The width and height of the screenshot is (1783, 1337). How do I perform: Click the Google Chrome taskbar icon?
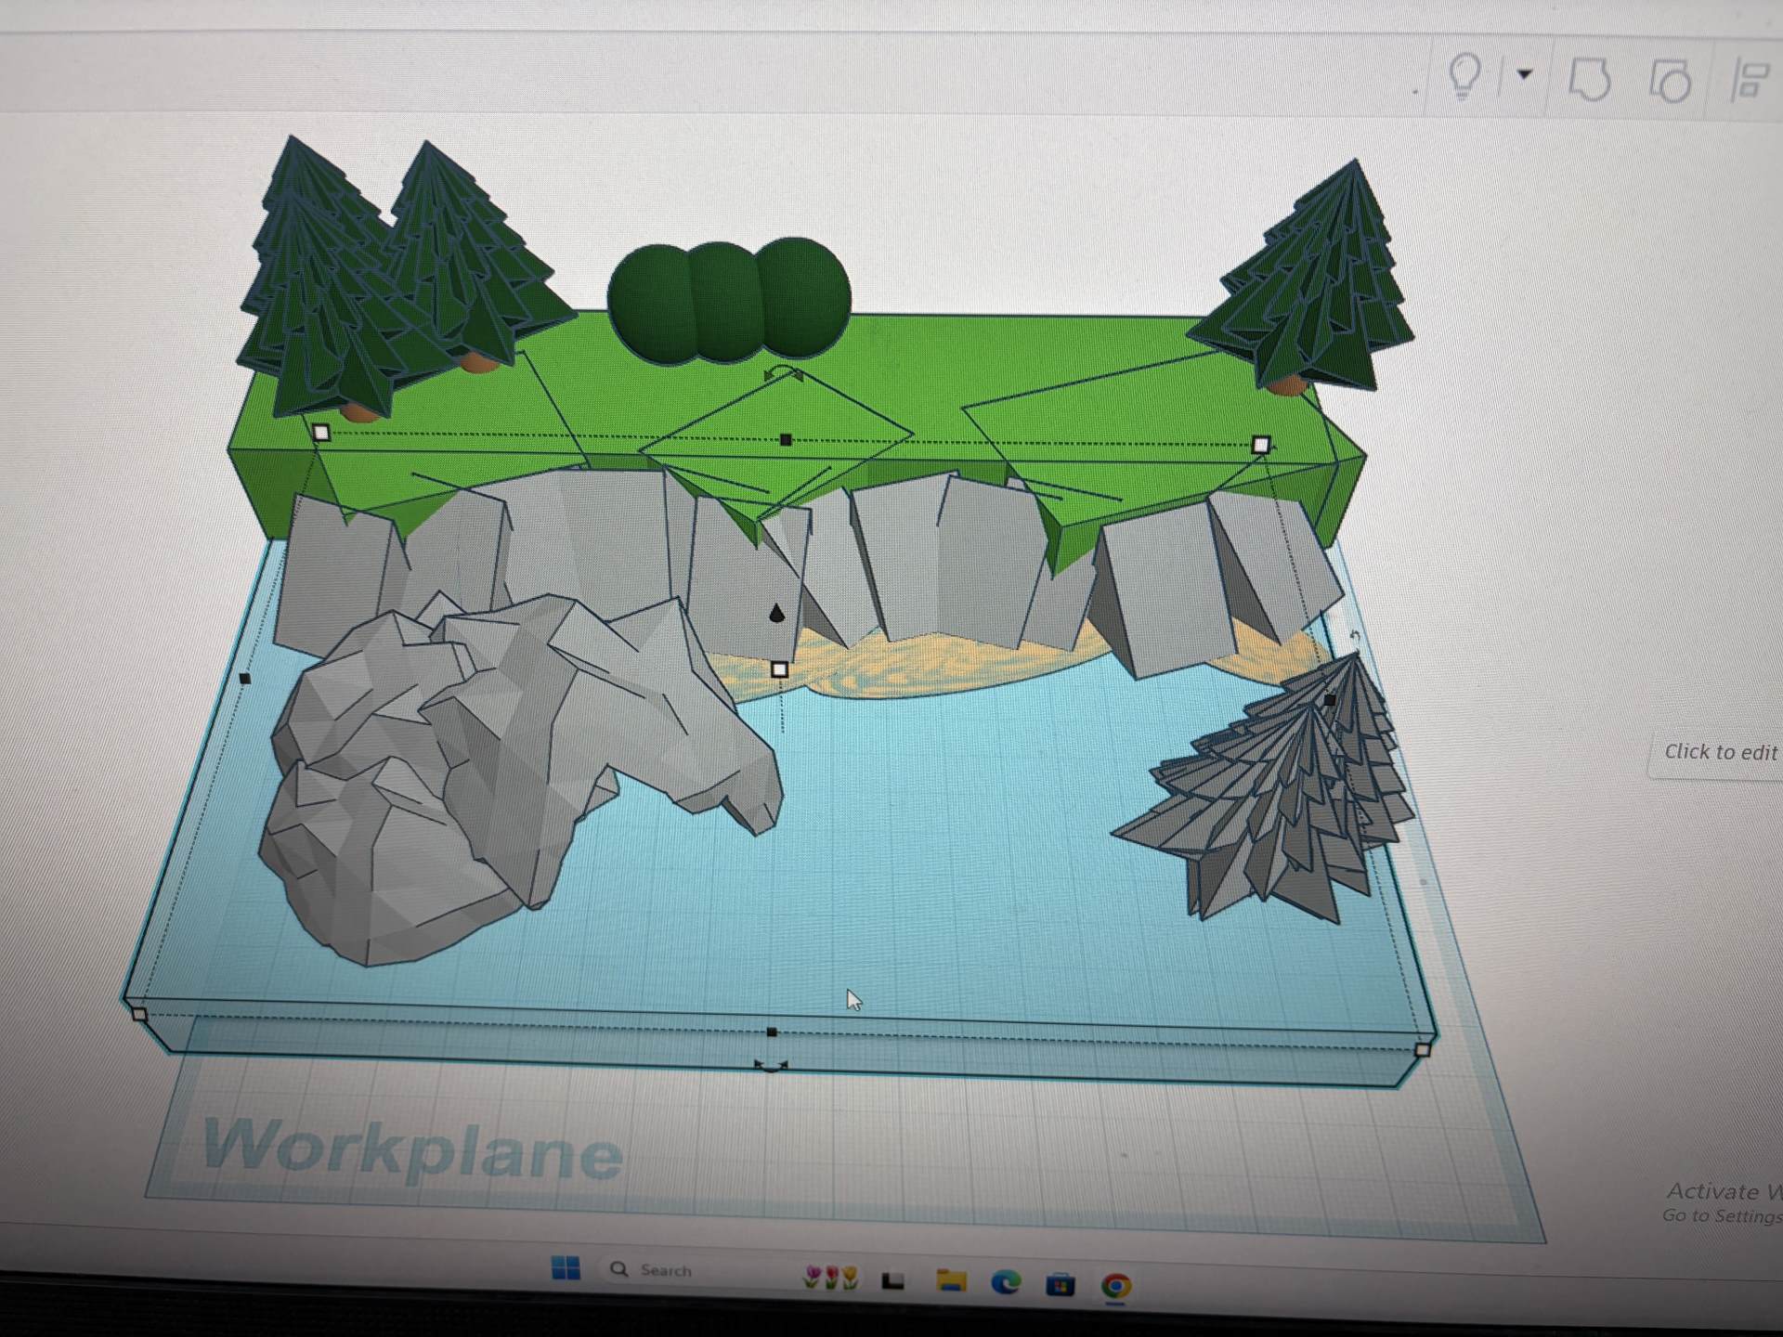(1116, 1286)
